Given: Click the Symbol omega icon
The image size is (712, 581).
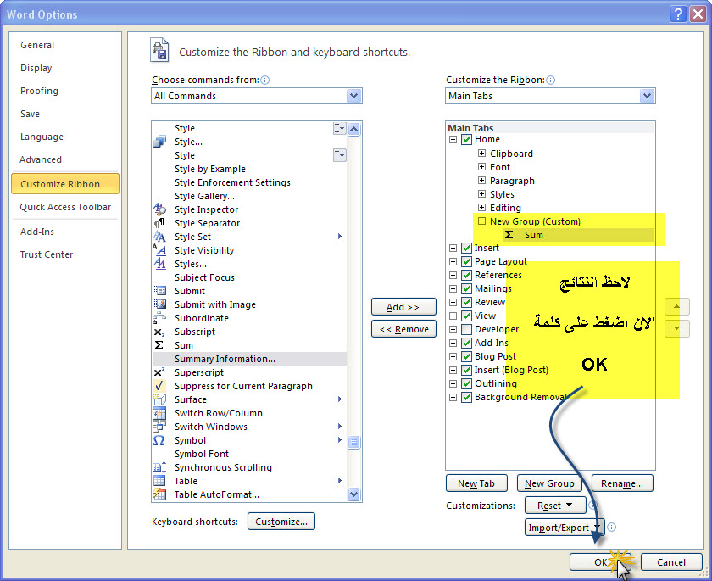Looking at the screenshot, I should [159, 440].
